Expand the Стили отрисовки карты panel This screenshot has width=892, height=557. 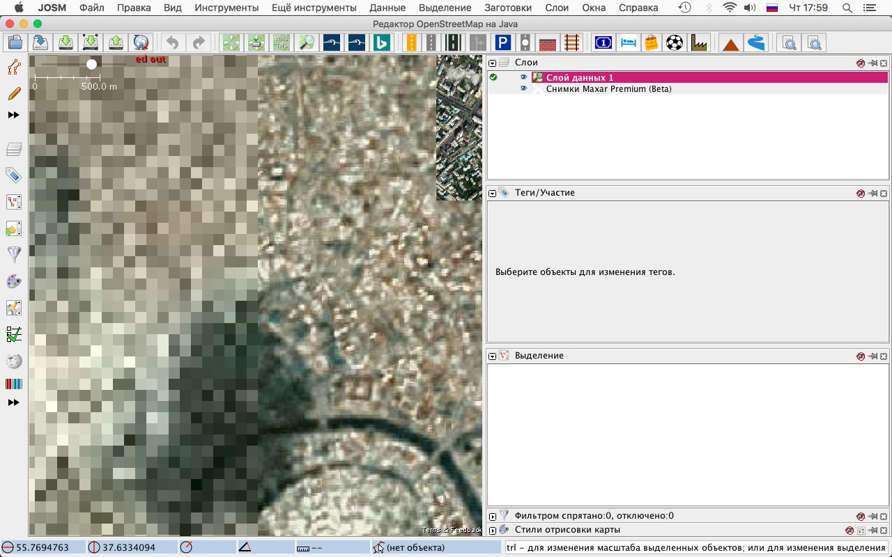coord(492,531)
